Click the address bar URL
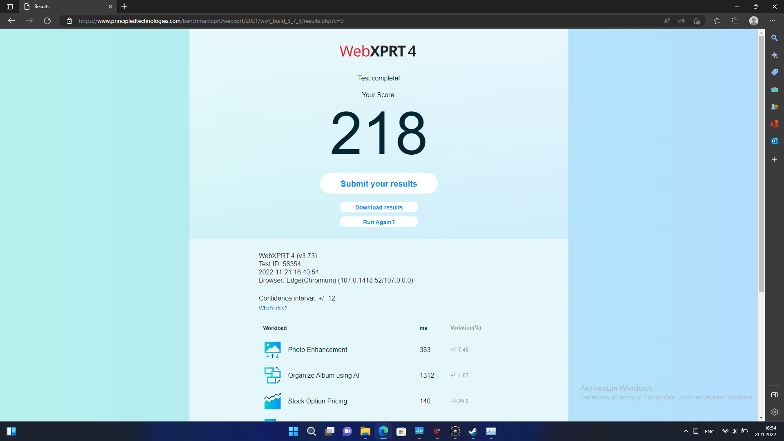This screenshot has height=441, width=784. [211, 21]
